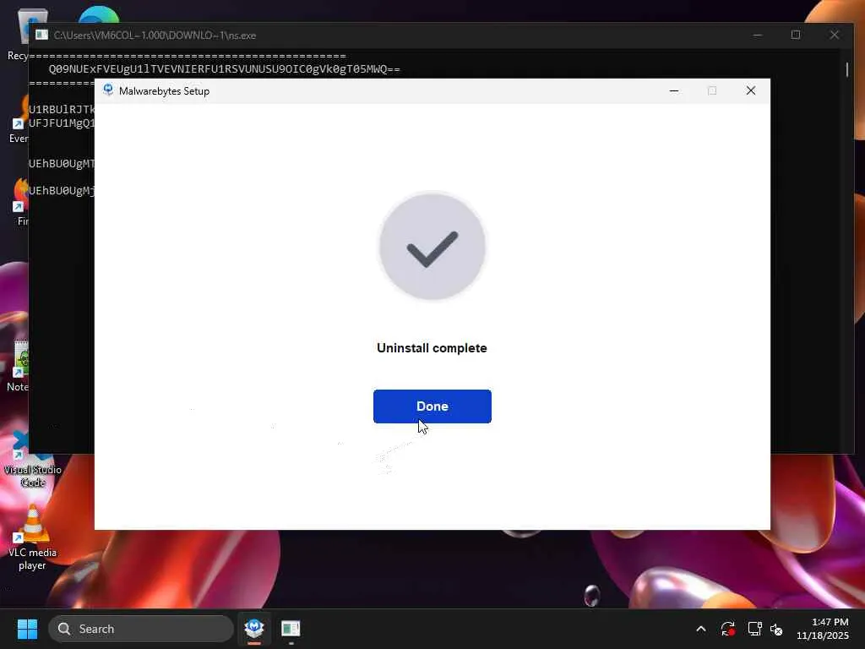Click the sync status tray icon
Image resolution: width=865 pixels, height=649 pixels.
coord(727,629)
